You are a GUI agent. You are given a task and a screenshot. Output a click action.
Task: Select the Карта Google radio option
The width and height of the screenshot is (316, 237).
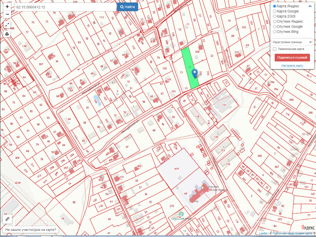click(x=275, y=11)
